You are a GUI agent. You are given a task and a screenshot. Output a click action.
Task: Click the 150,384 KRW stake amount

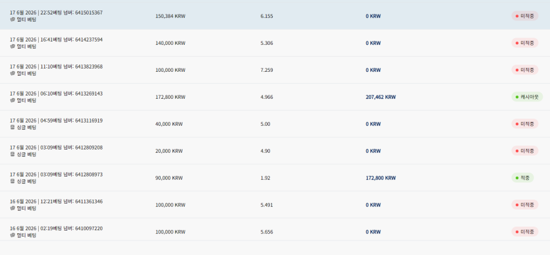click(x=170, y=16)
